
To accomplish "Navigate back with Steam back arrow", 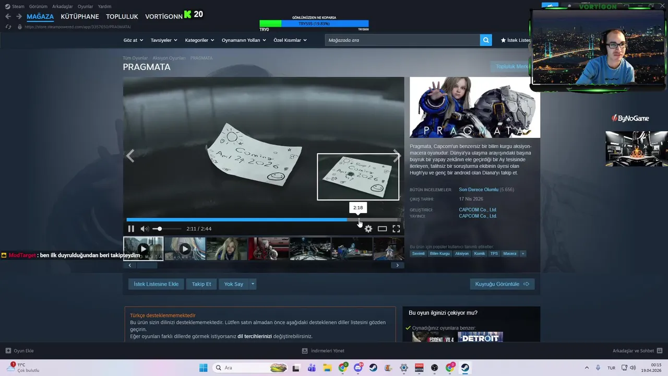I will 8,16.
